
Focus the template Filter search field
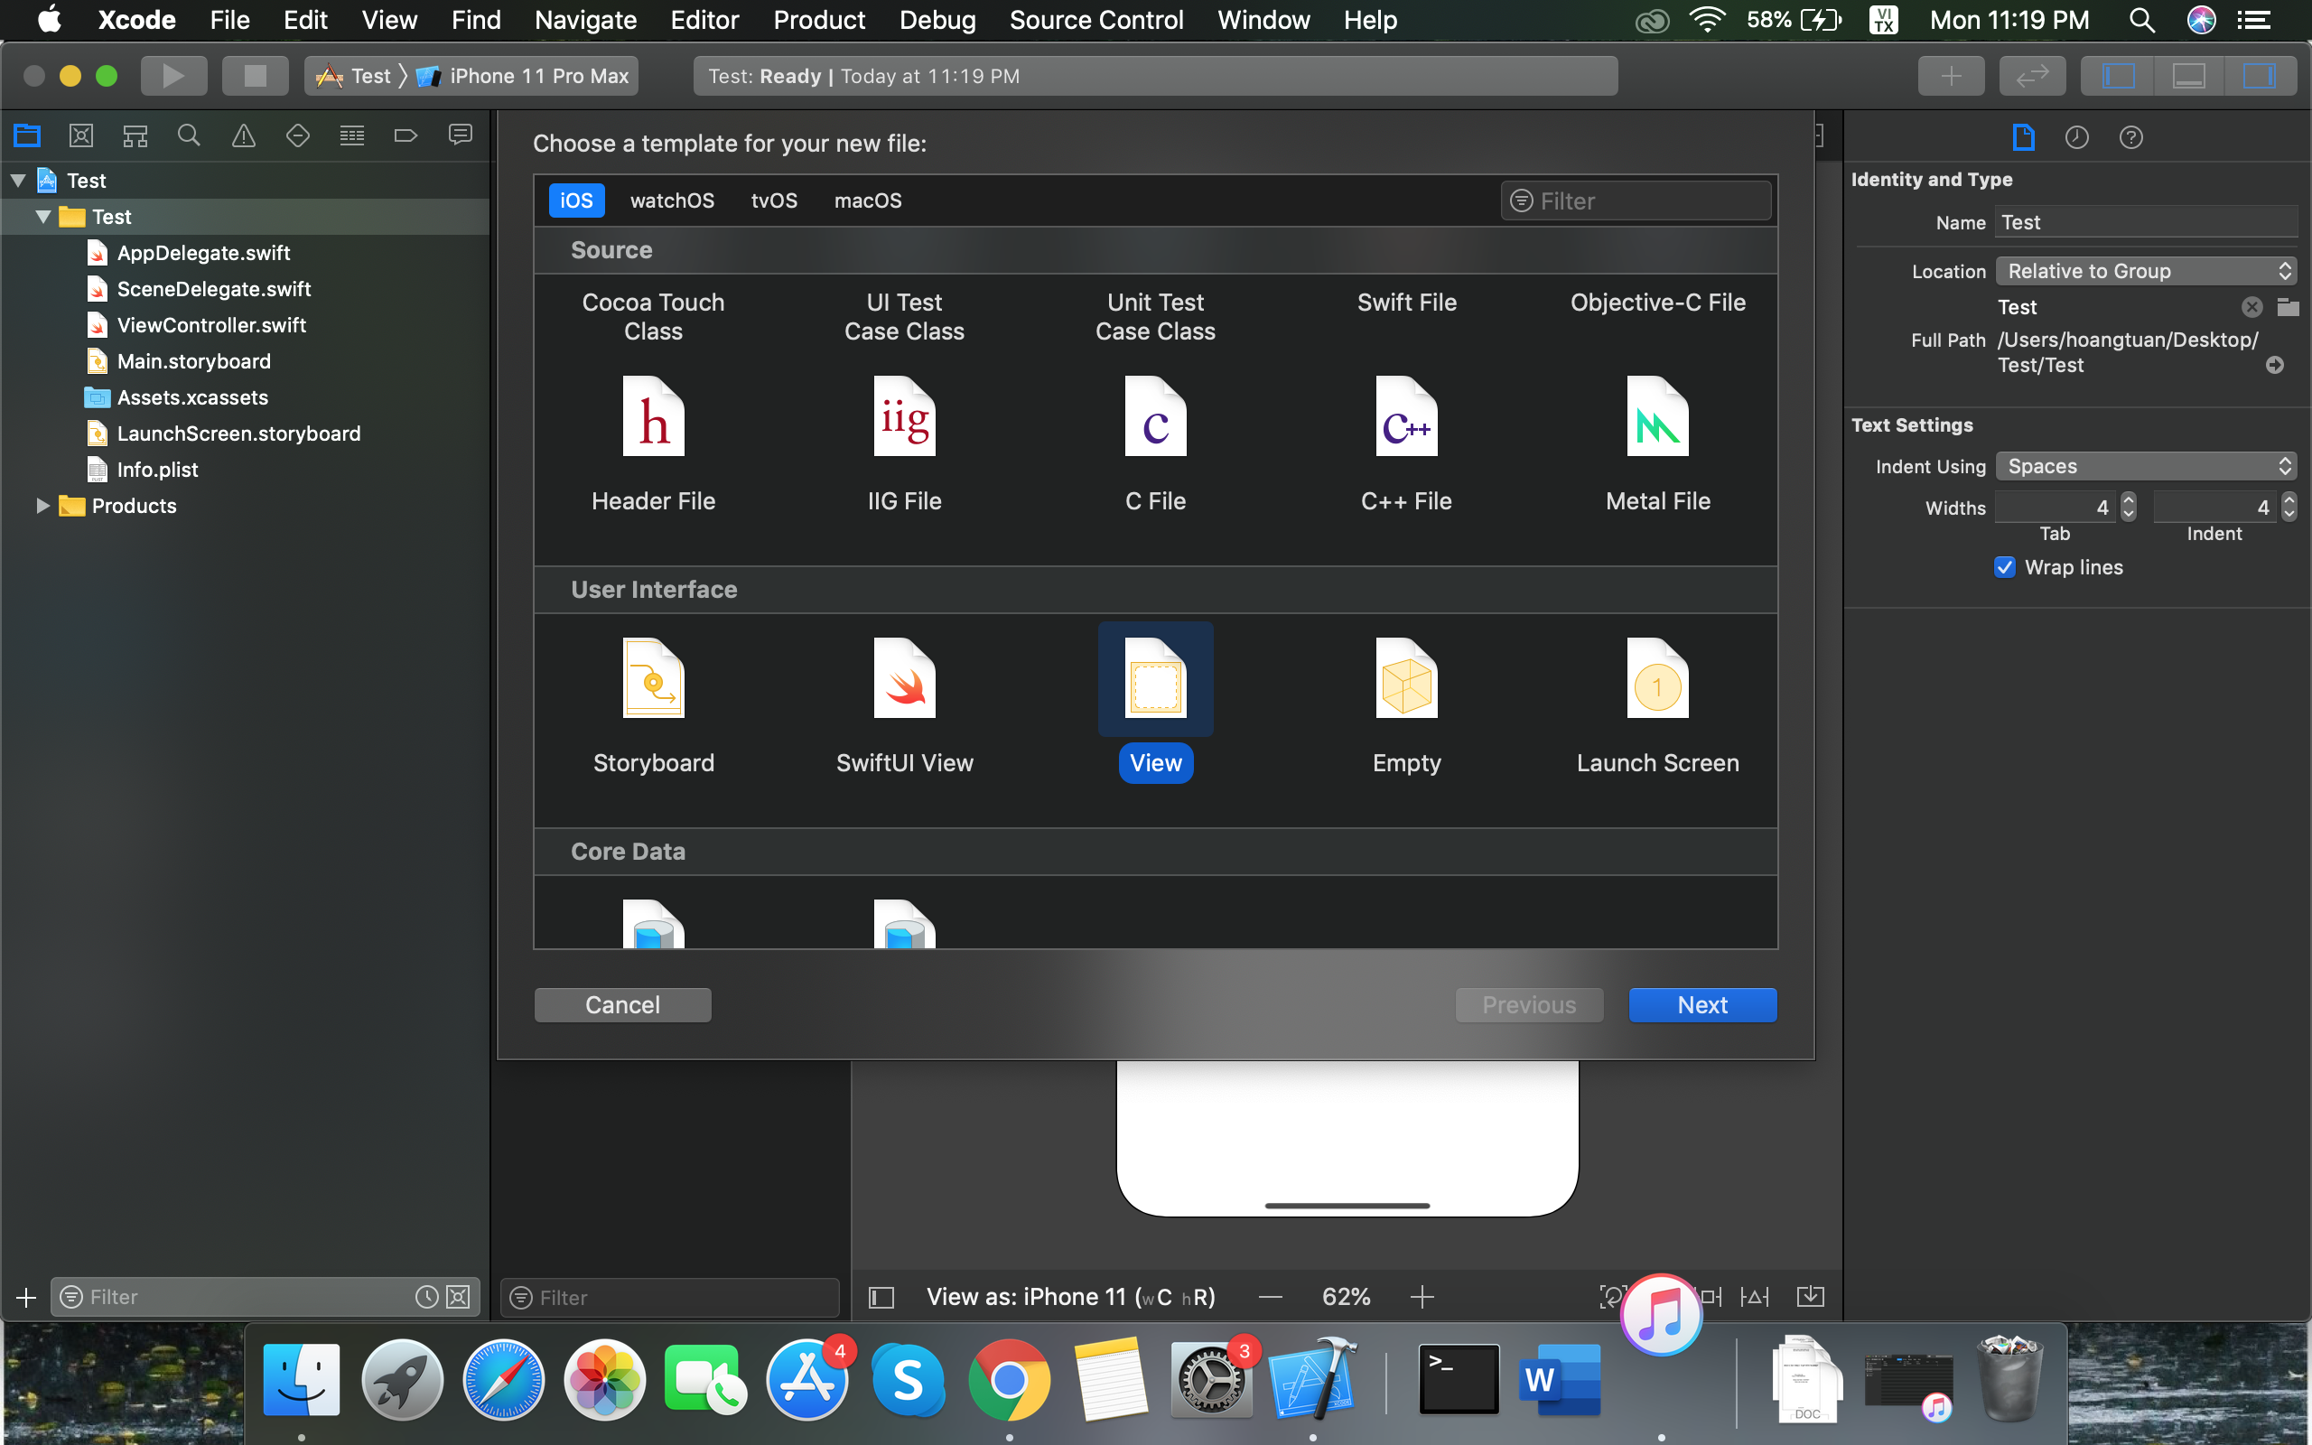[x=1636, y=200]
